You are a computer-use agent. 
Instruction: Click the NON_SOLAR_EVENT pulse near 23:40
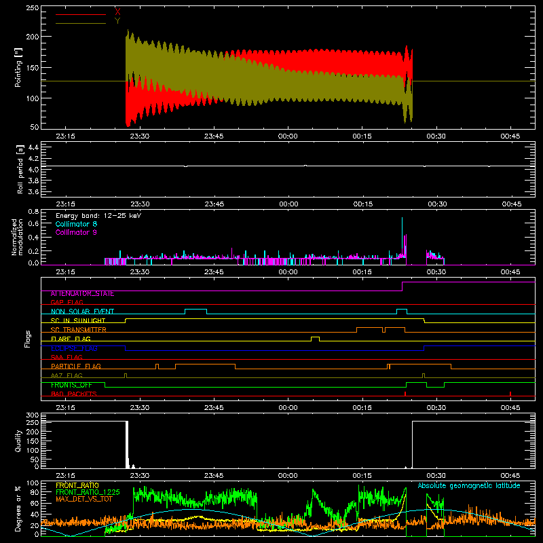pos(195,312)
